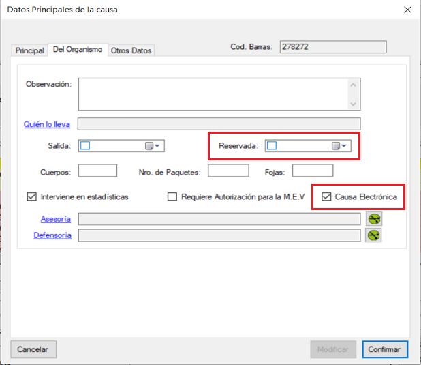Enable 'Requiere Autorización para la M.E.V' checkbox
This screenshot has height=365, width=421.
click(x=172, y=197)
